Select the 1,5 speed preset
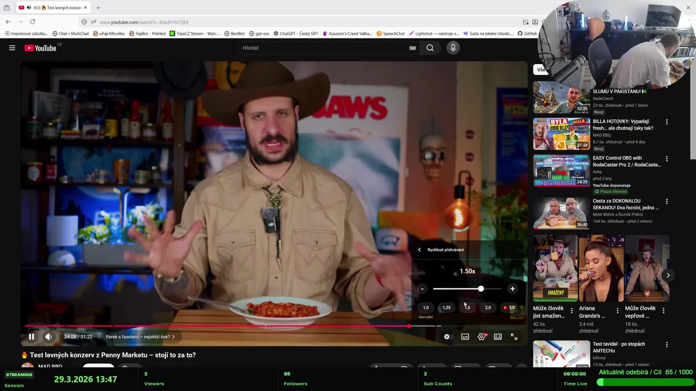Viewport: 696px width, 391px height. tap(467, 307)
